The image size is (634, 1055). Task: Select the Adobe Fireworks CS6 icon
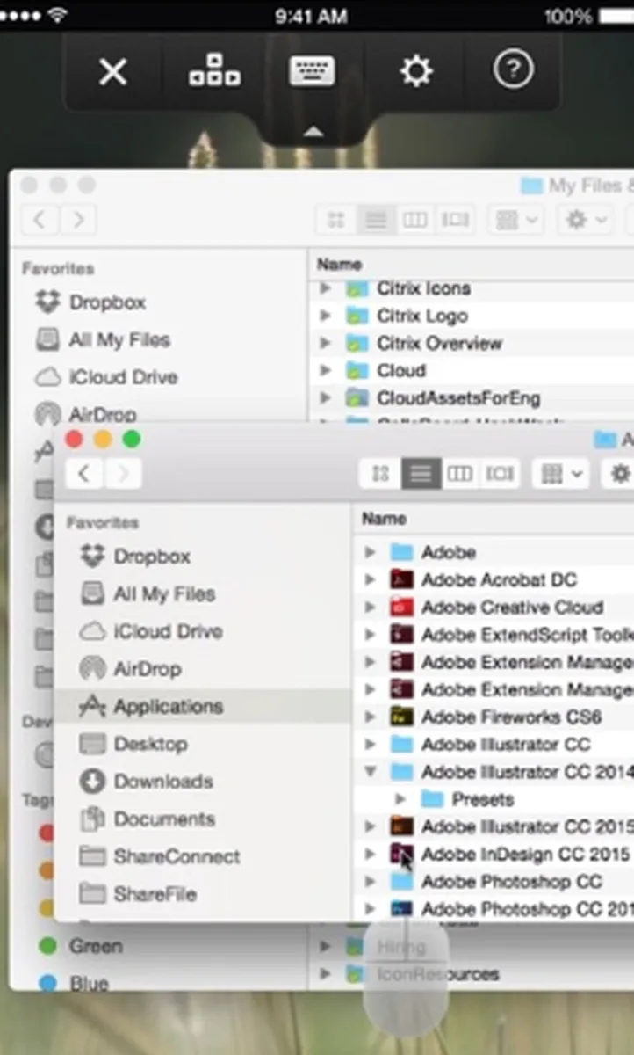401,717
